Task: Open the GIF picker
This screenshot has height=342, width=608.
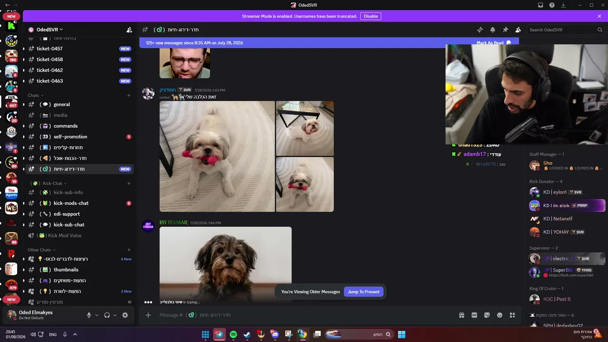Action: (474, 315)
